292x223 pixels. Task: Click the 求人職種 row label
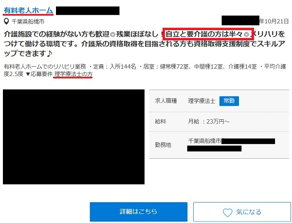pyautogui.click(x=166, y=101)
